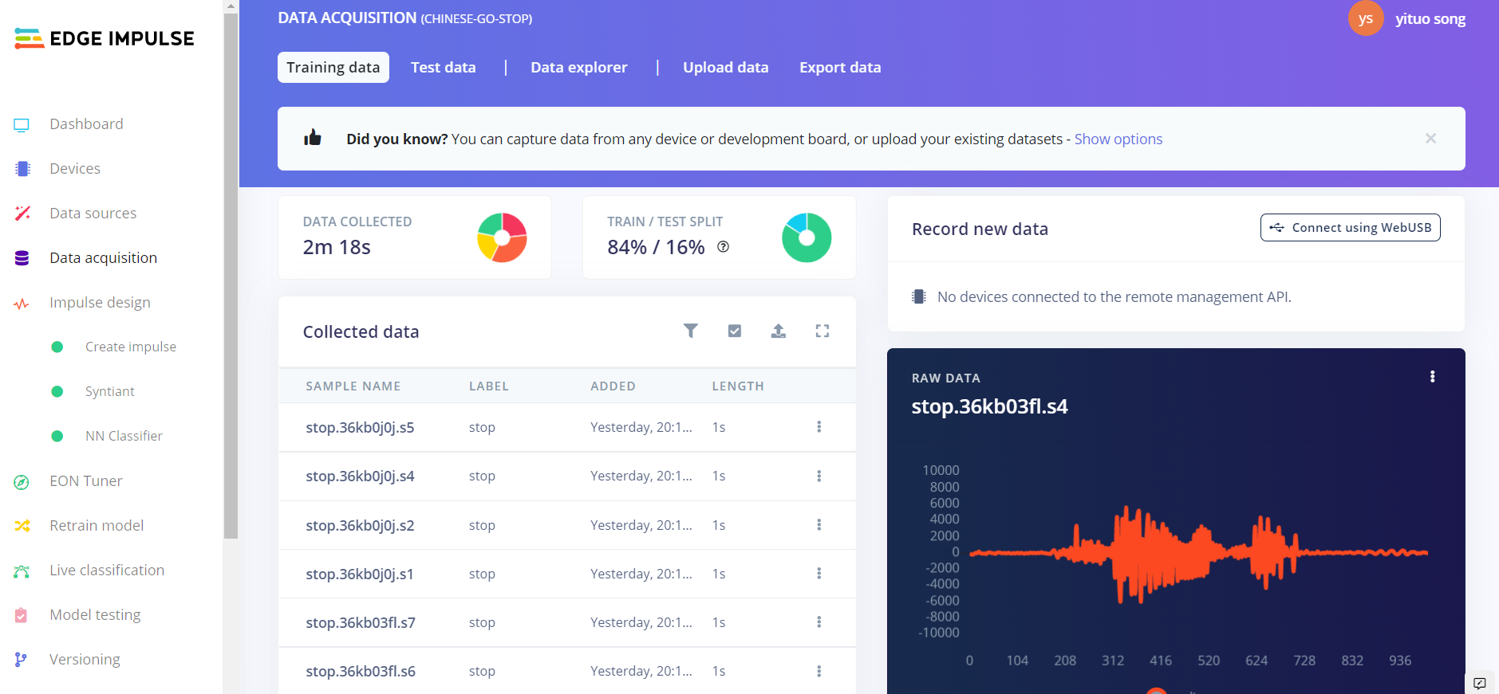Toggle multi-select checkbox icon in Collected data
1499x694 pixels.
click(x=735, y=331)
